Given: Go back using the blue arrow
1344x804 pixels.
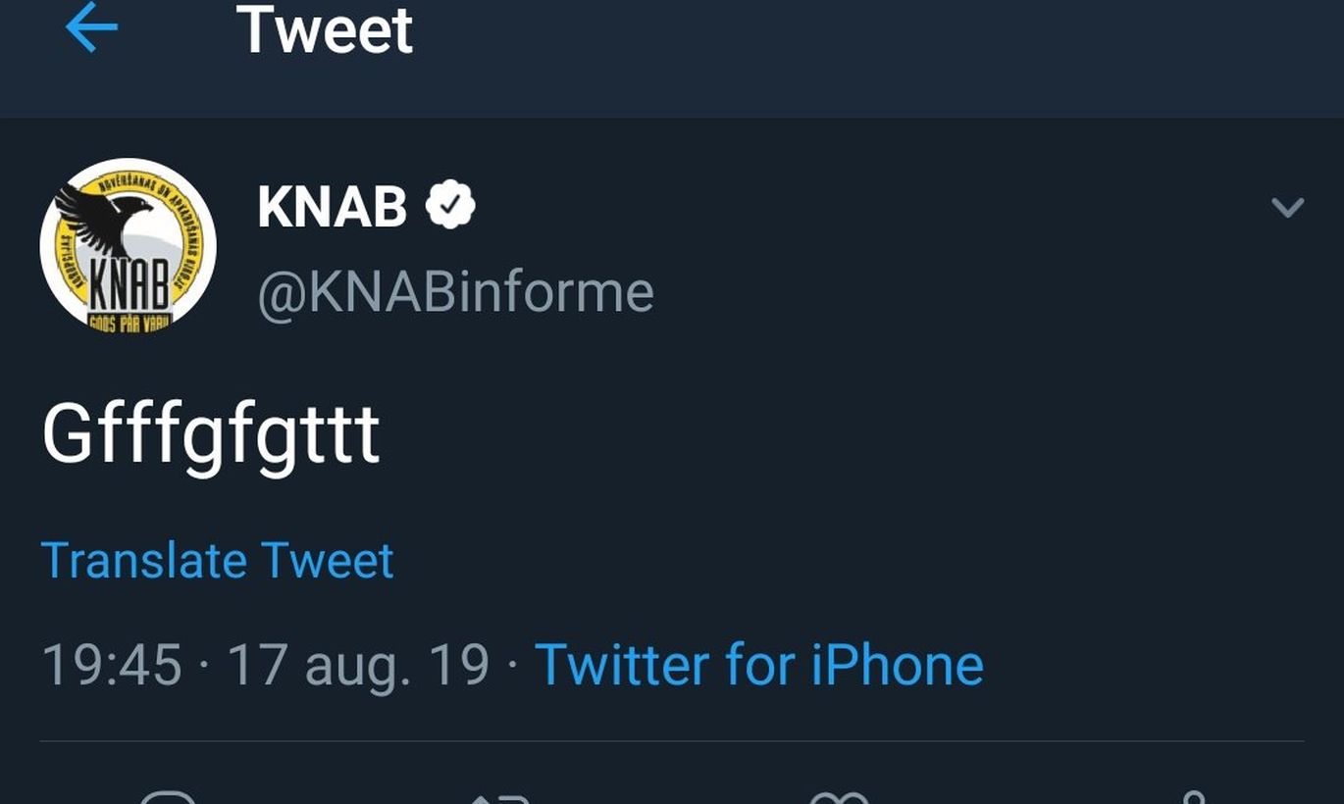Looking at the screenshot, I should click(x=91, y=28).
